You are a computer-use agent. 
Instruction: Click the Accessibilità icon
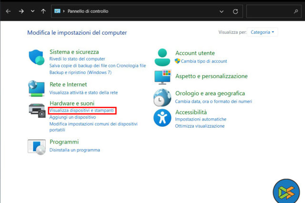(162, 118)
